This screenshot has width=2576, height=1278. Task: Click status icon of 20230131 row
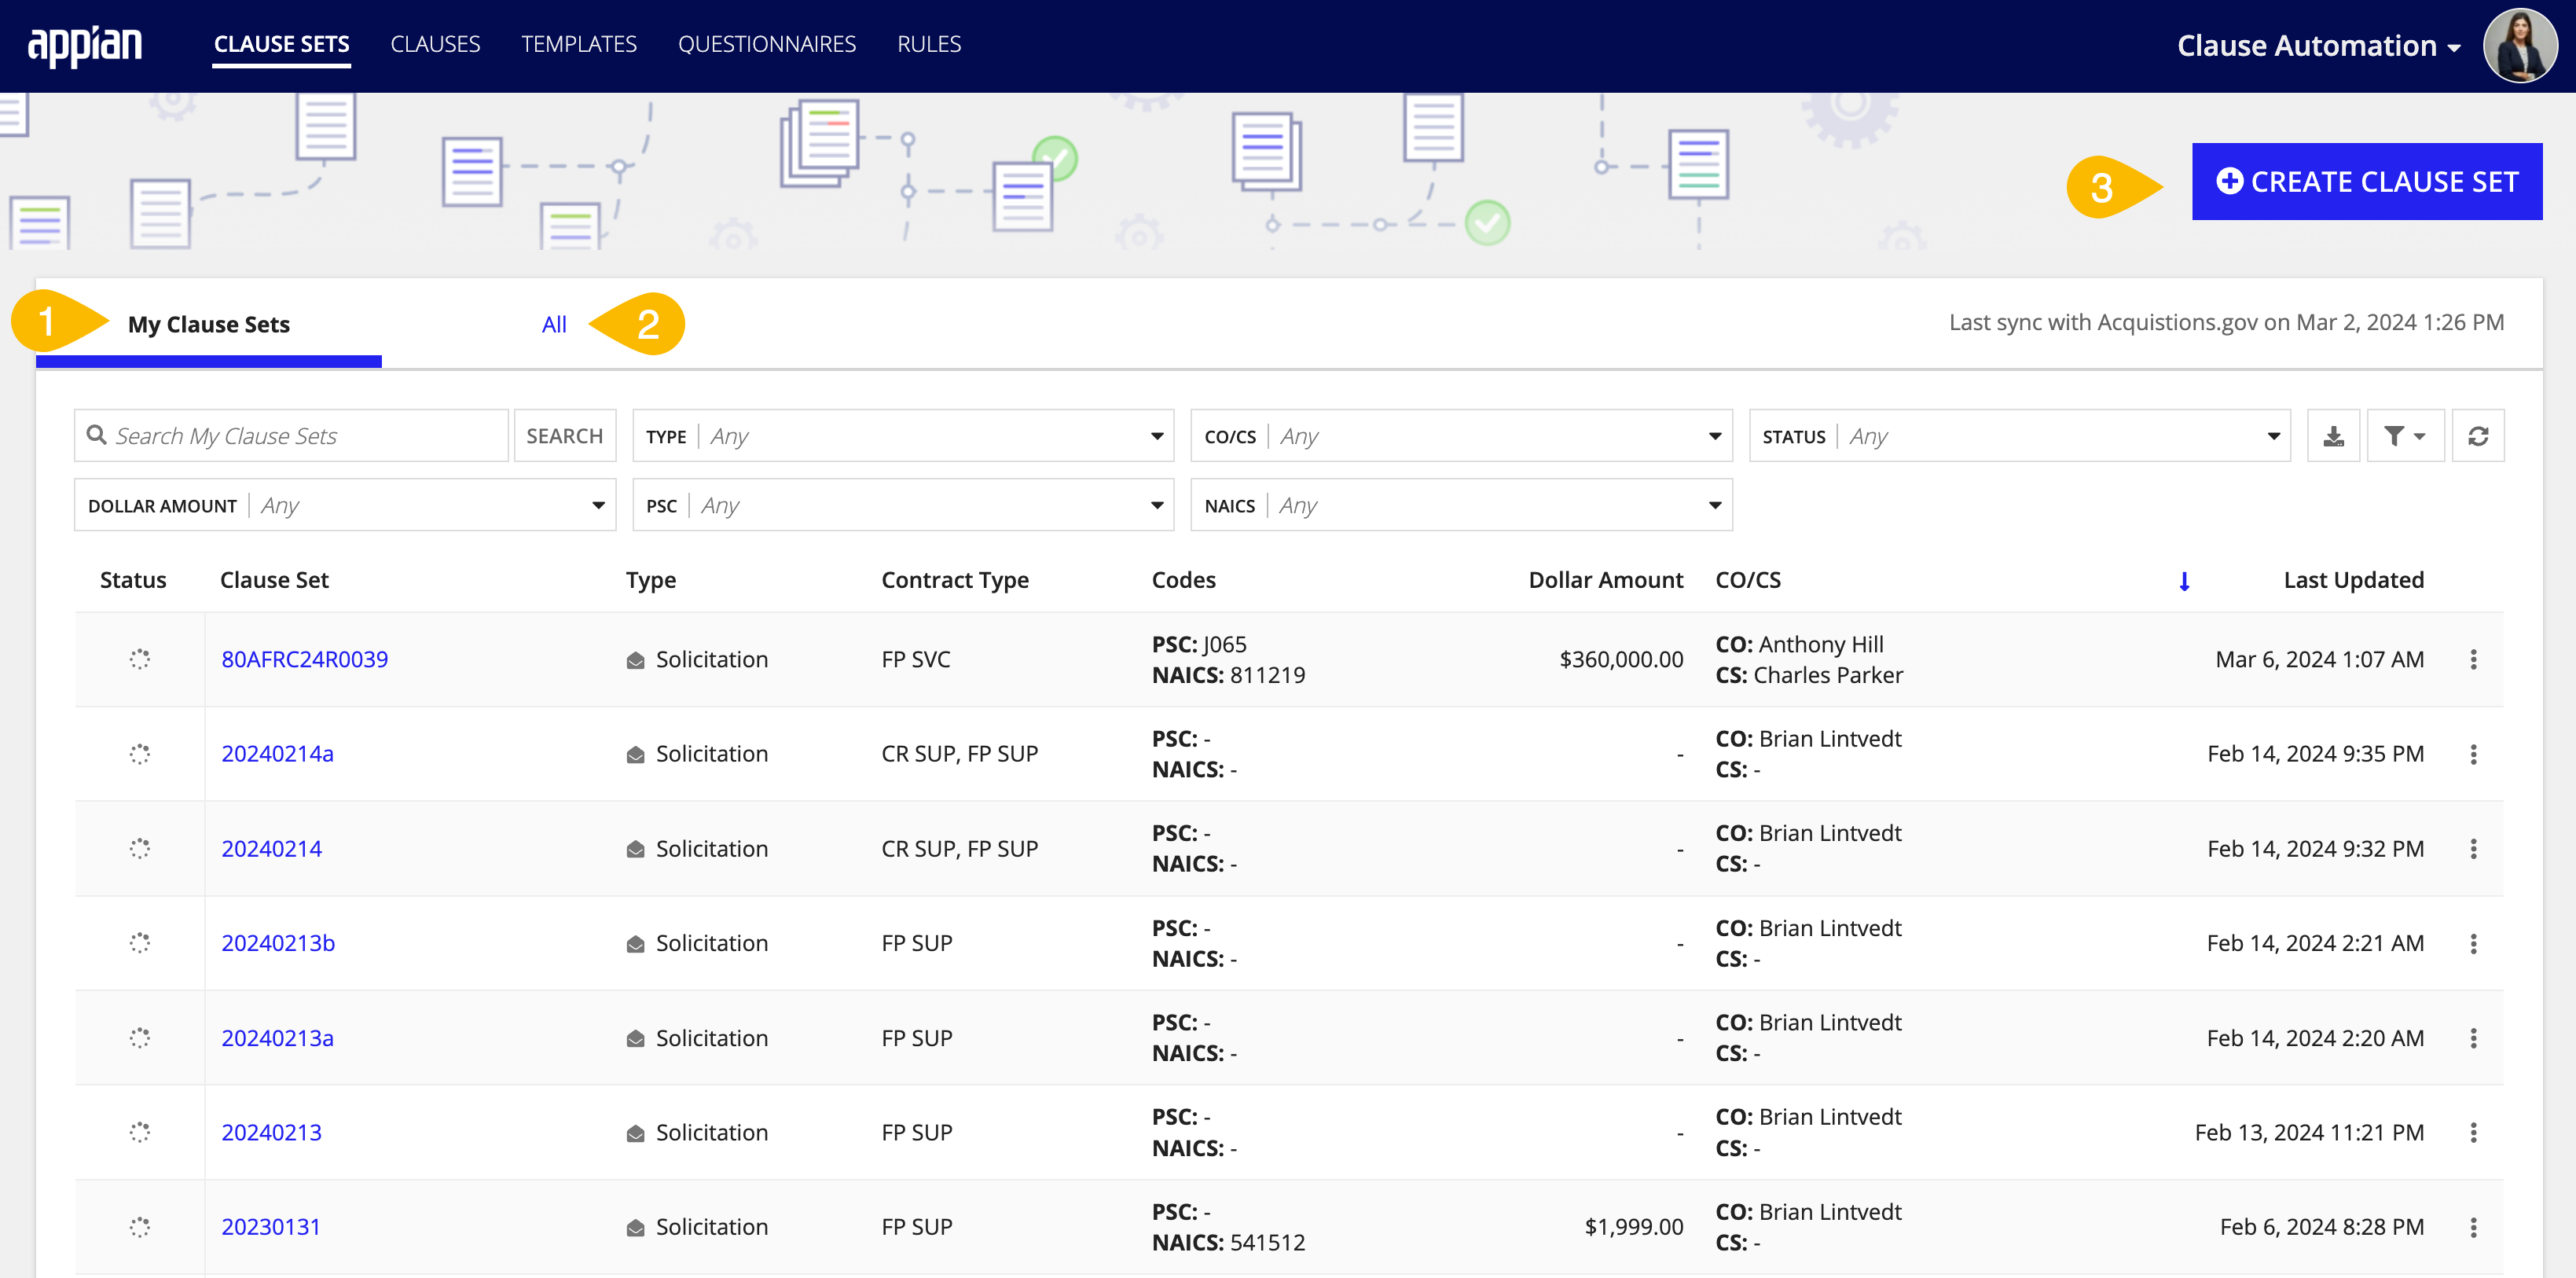[x=140, y=1227]
